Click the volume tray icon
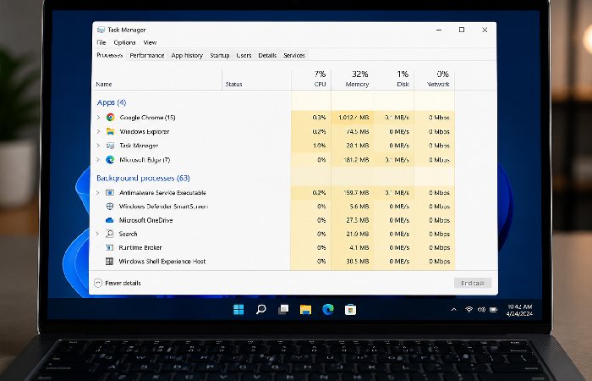This screenshot has width=592, height=381. (x=481, y=310)
